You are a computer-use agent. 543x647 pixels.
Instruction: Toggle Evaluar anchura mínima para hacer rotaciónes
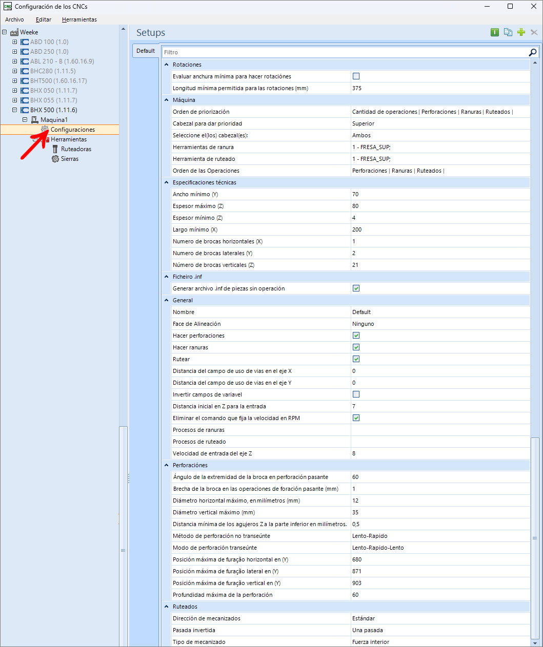[x=356, y=76]
